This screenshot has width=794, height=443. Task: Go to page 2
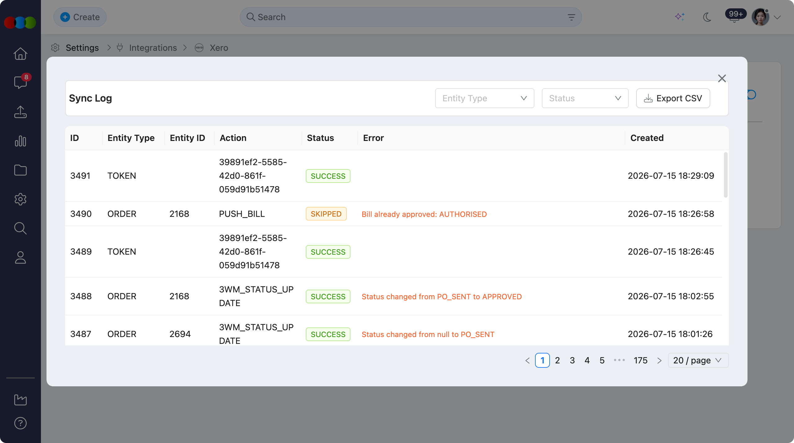pyautogui.click(x=557, y=360)
